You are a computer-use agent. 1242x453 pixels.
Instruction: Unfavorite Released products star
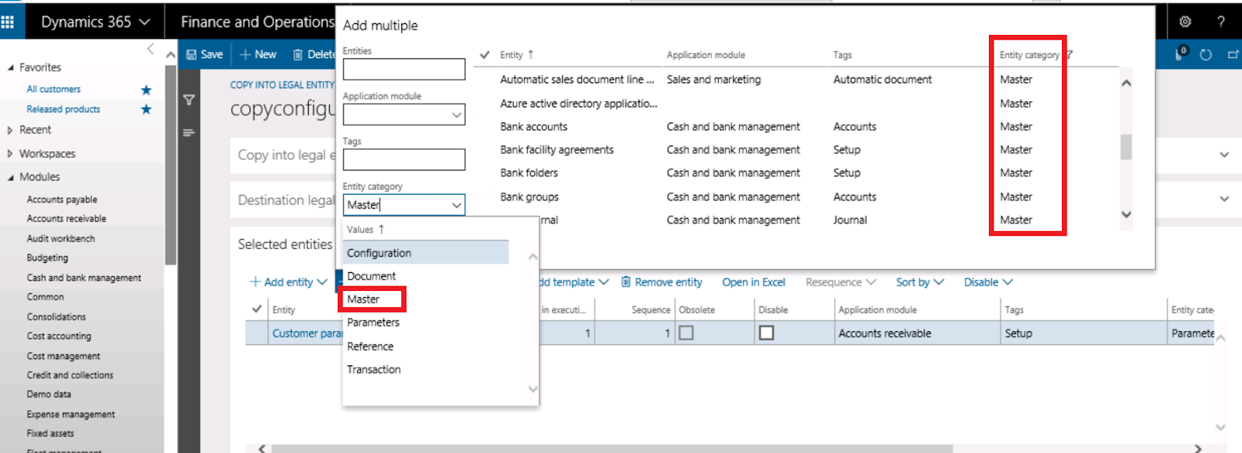[x=146, y=109]
